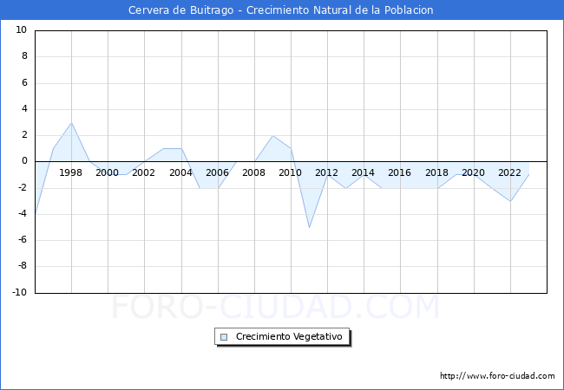This screenshot has height=390, width=564.
Task: Select the 2022 year label
Action: (x=509, y=172)
